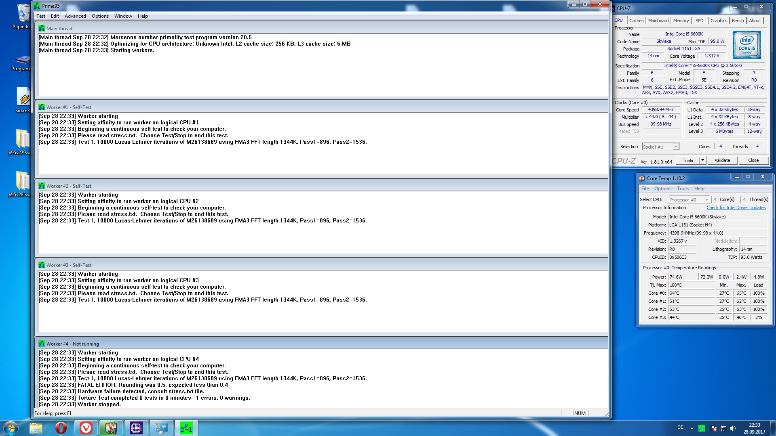Open the Advanced menu in Prime95
The height and width of the screenshot is (436, 776).
pyautogui.click(x=75, y=16)
